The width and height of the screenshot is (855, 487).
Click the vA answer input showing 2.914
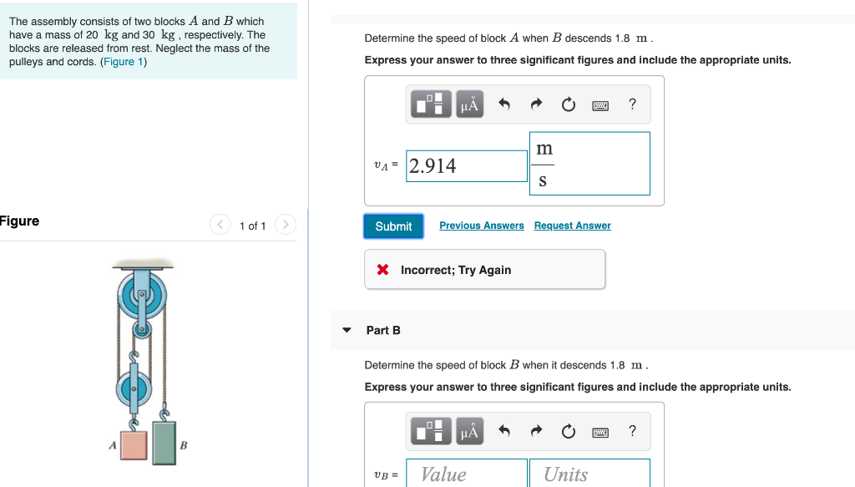pyautogui.click(x=466, y=165)
